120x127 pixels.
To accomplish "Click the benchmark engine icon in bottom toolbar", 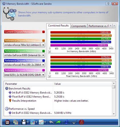I will point(7,122).
